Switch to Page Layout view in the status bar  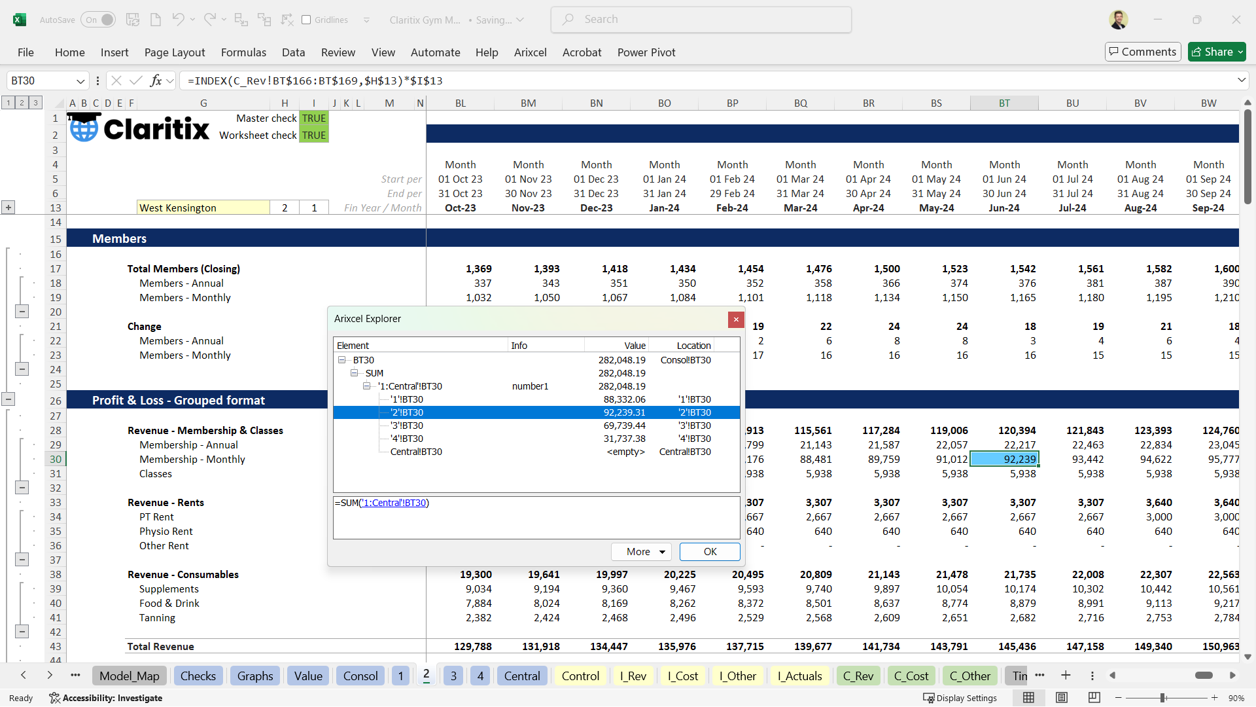[x=1062, y=698]
